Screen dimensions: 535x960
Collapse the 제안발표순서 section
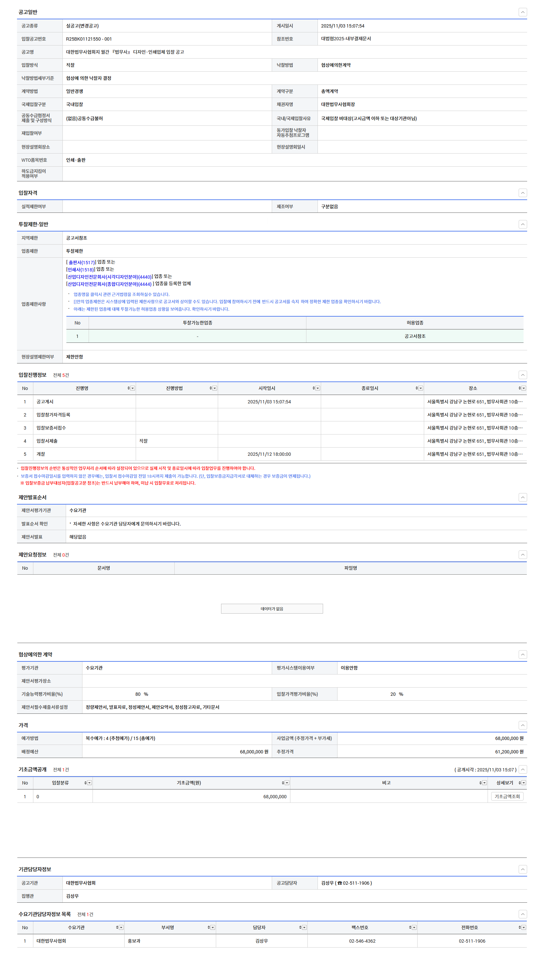click(522, 497)
